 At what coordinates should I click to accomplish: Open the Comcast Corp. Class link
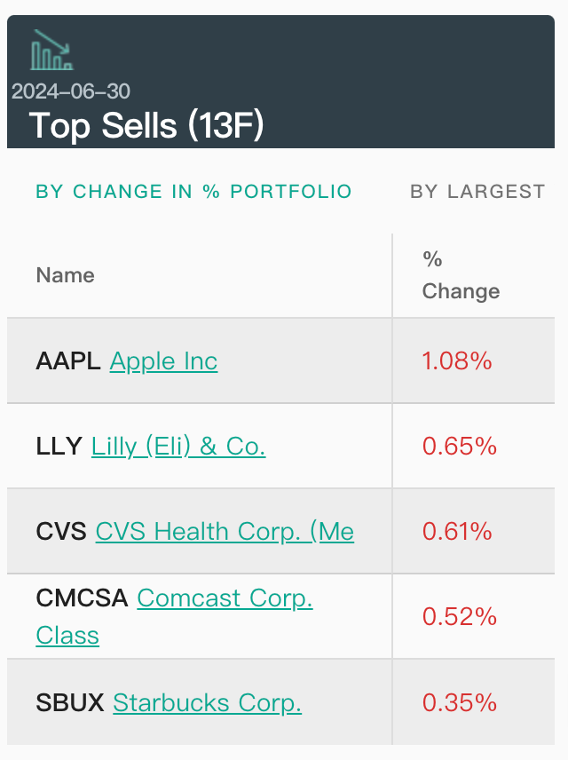225,598
